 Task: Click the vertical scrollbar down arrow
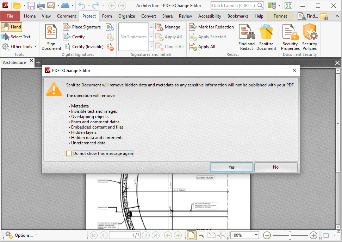338,227
